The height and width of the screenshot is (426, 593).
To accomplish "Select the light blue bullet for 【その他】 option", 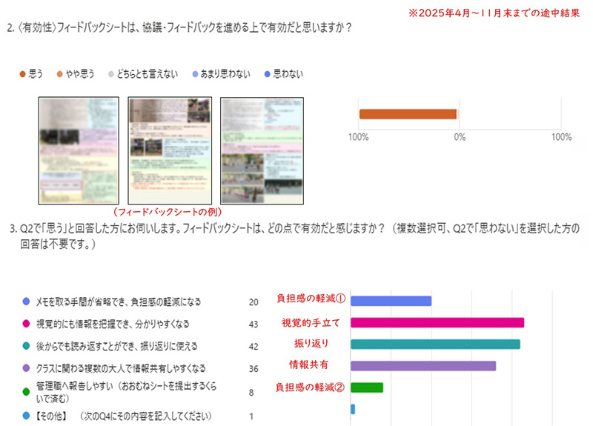I will coord(27,416).
